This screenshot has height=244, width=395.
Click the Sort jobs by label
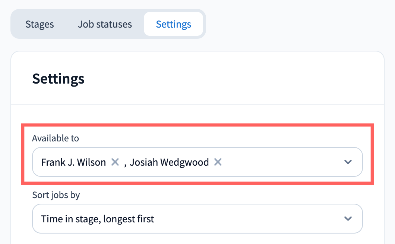coord(56,195)
